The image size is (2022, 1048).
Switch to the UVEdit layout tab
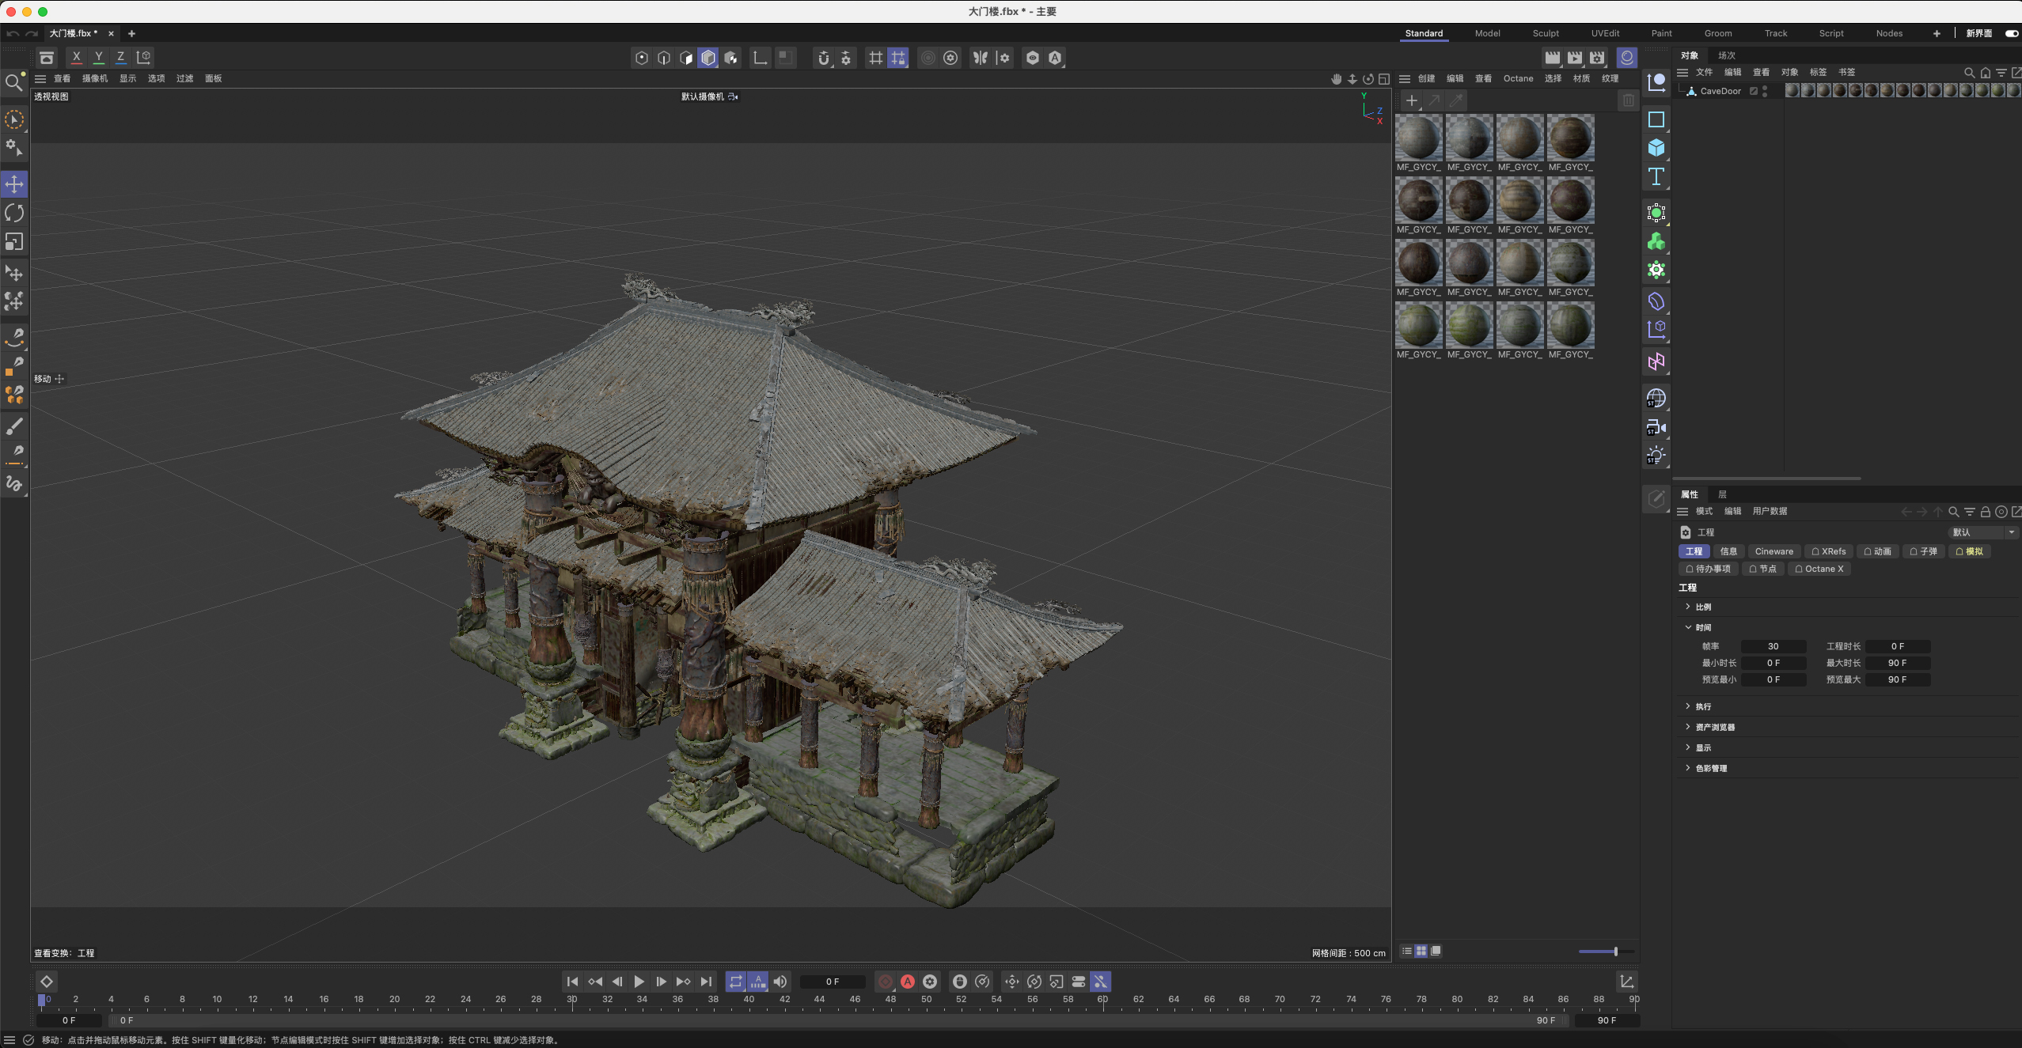point(1605,33)
